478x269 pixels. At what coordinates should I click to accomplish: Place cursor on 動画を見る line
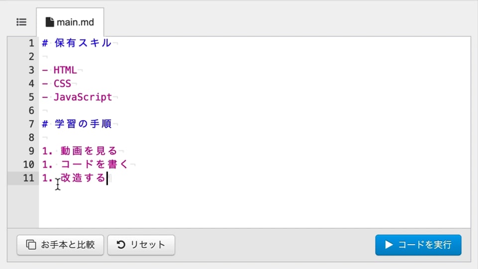(89, 151)
